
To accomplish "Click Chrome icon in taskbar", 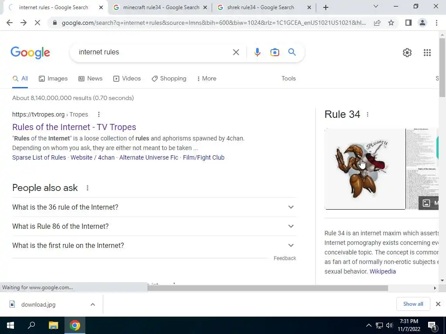I will [x=75, y=325].
